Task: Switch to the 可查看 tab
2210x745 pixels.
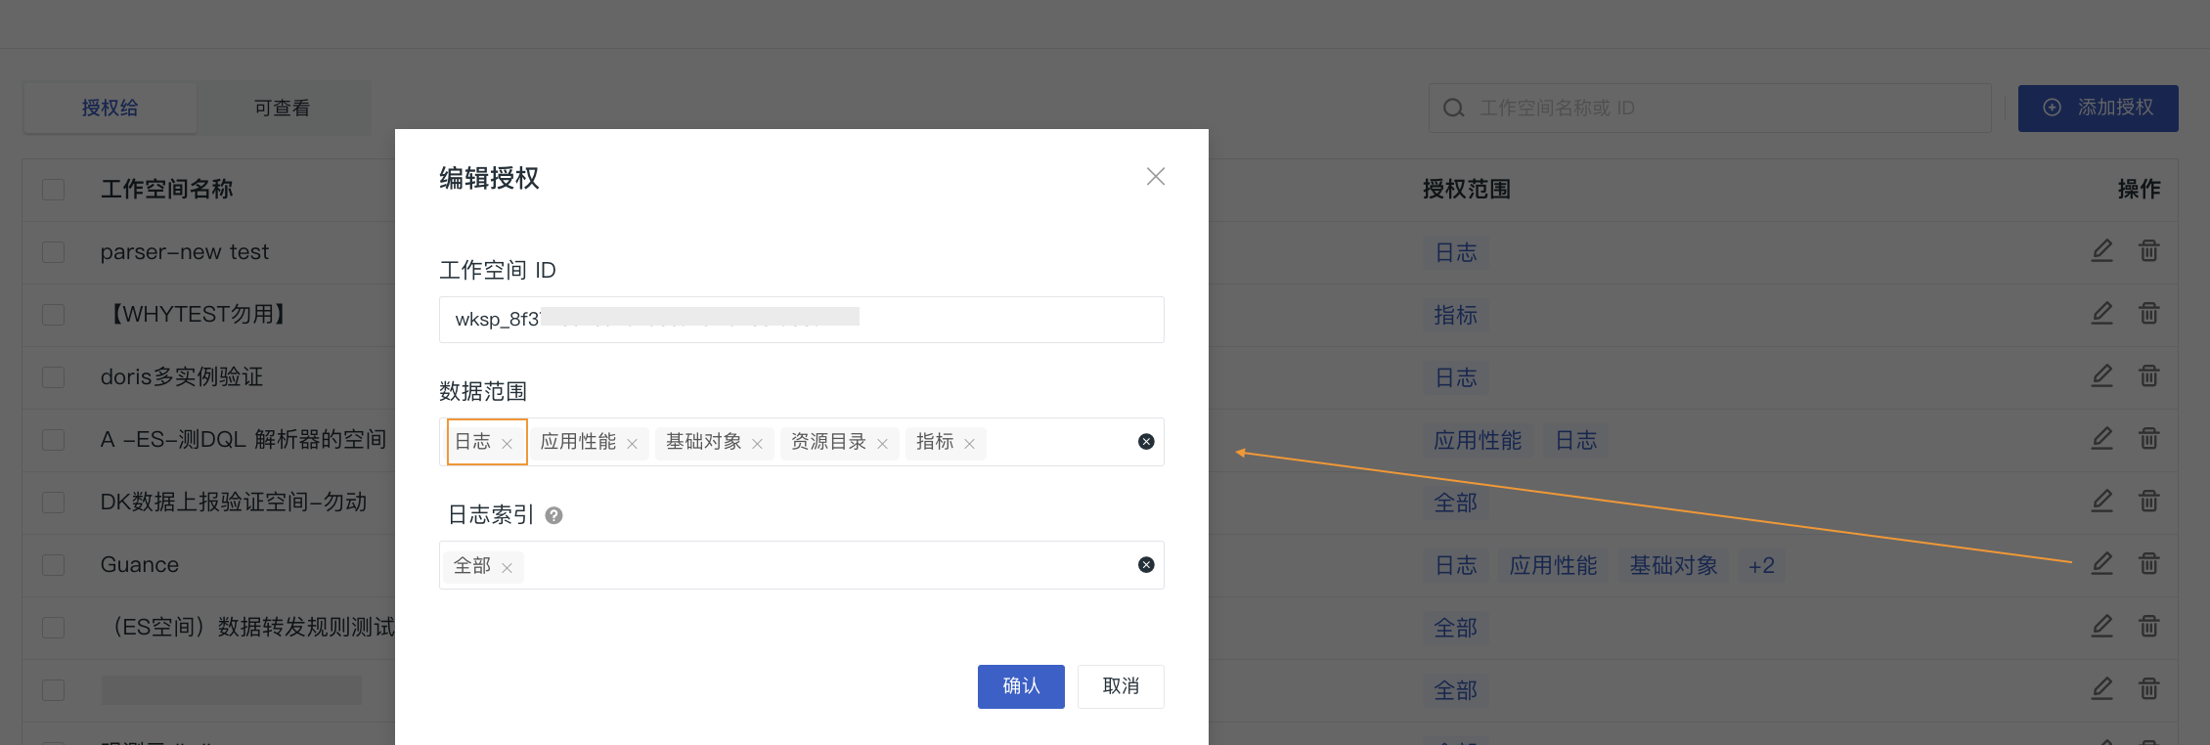Action: tap(283, 108)
